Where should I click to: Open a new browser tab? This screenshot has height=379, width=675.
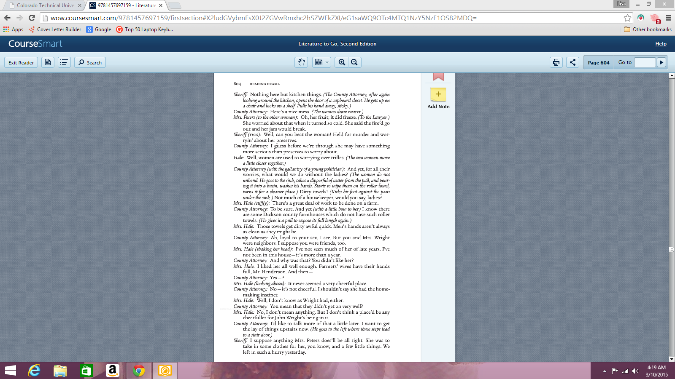[x=174, y=5]
